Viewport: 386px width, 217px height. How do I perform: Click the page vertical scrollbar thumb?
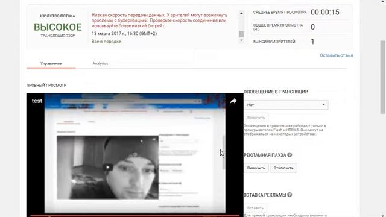tap(383, 77)
